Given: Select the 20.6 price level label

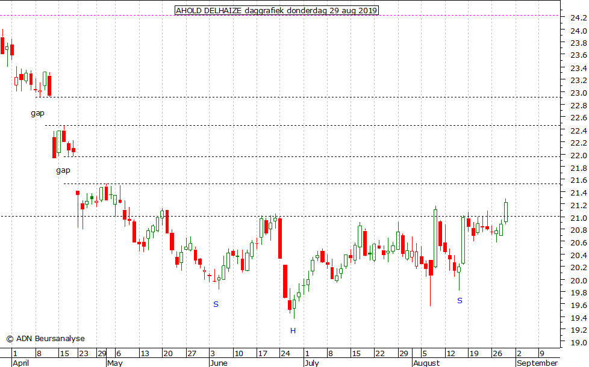Looking at the screenshot, I should pyautogui.click(x=579, y=243).
